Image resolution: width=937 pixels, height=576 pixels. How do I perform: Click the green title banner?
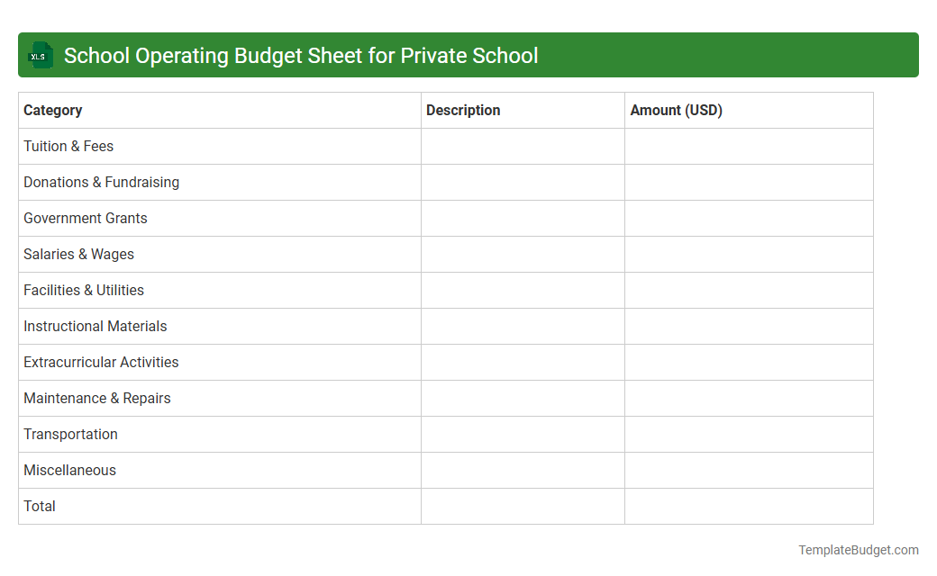[468, 55]
